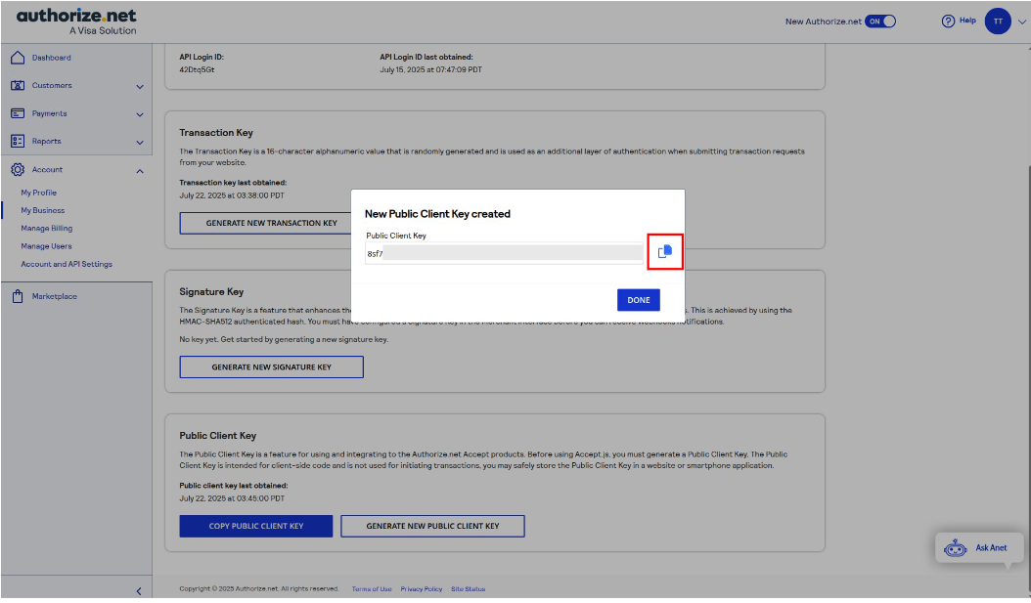Click the Reports label in the sidebar
Viewport: 1031px width, 603px height.
tap(47, 142)
